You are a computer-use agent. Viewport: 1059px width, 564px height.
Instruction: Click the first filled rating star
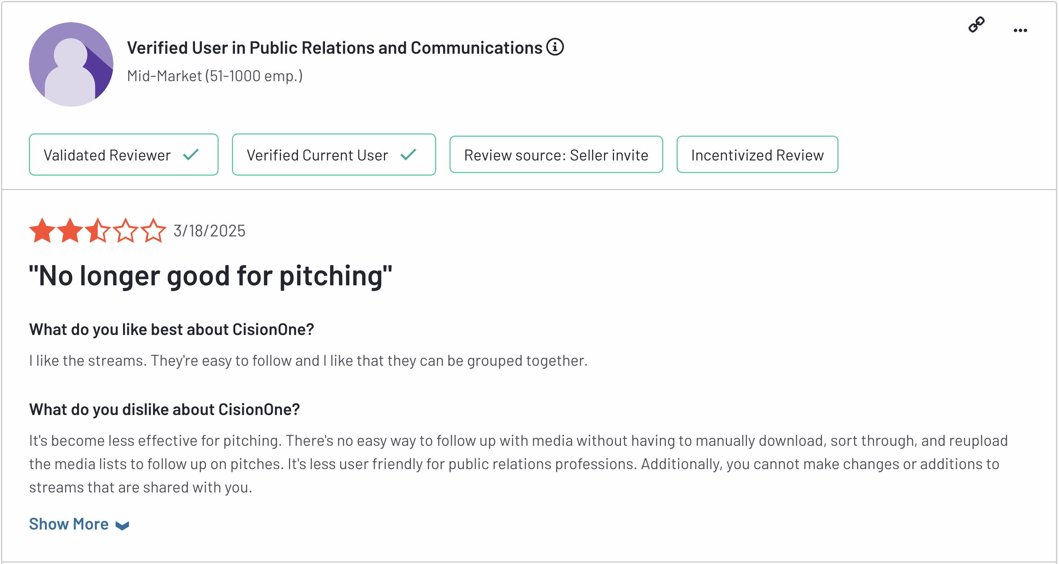42,230
